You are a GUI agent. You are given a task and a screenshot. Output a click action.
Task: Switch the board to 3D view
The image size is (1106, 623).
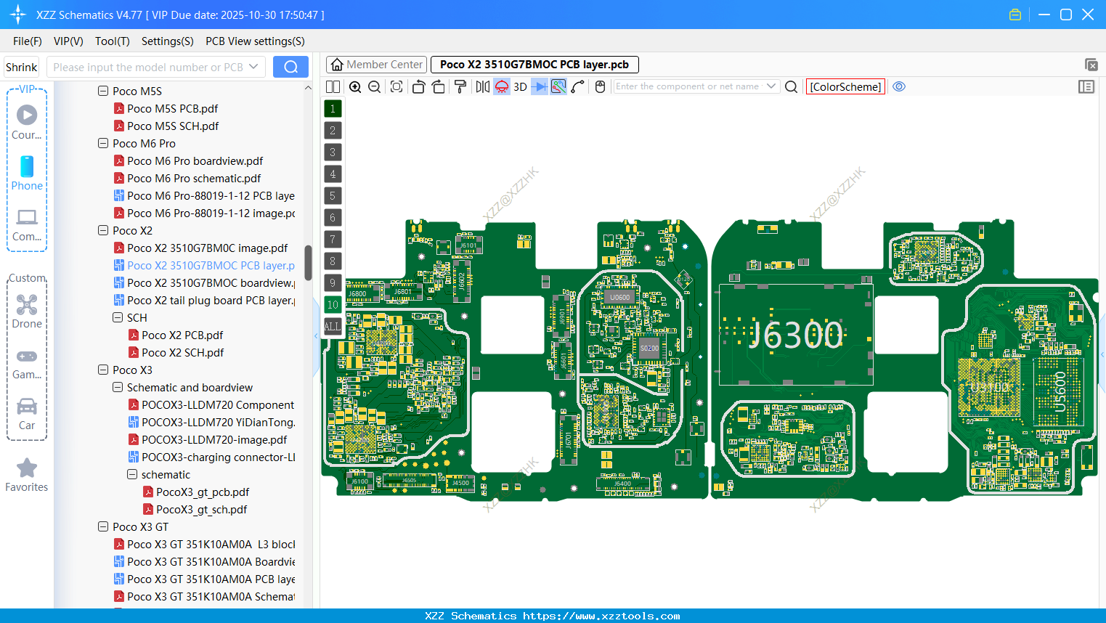pyautogui.click(x=520, y=86)
